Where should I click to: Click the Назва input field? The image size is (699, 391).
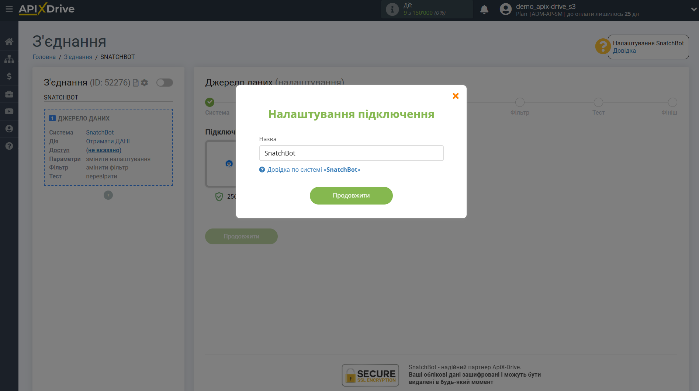351,153
